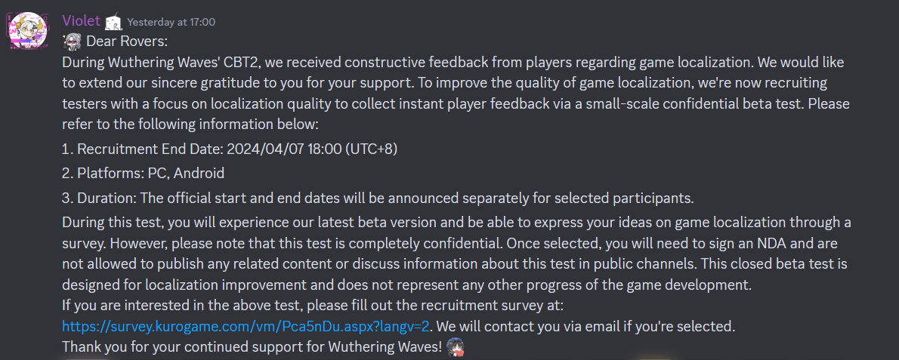The width and height of the screenshot is (899, 360).
Task: Click the "(UTC+8)" timezone text
Action: 371,149
